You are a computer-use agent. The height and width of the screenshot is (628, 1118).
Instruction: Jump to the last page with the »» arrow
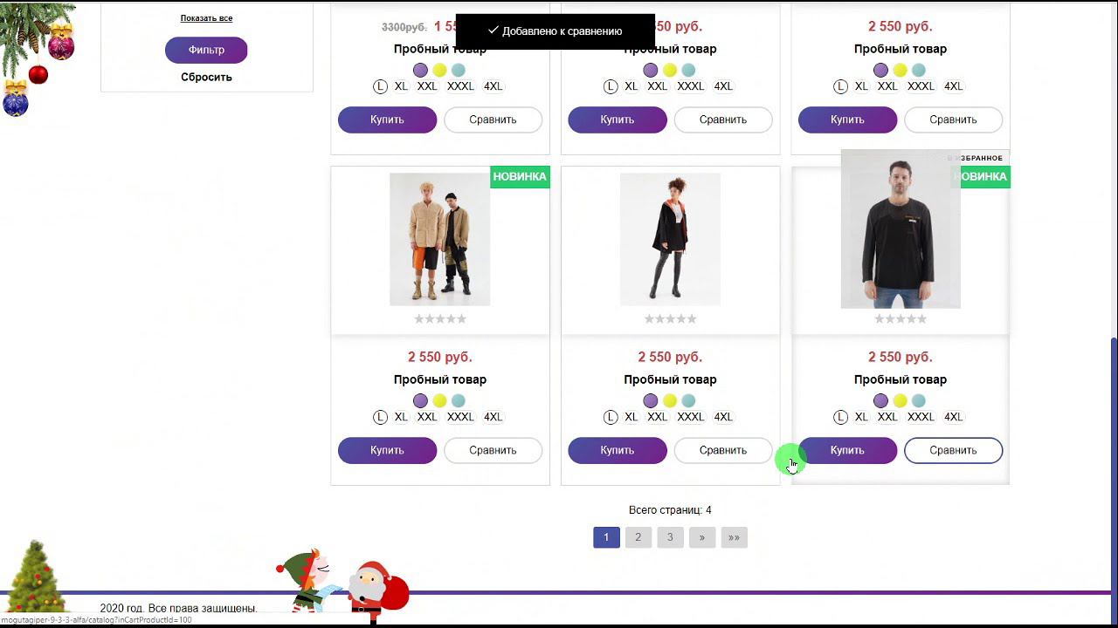coord(734,537)
